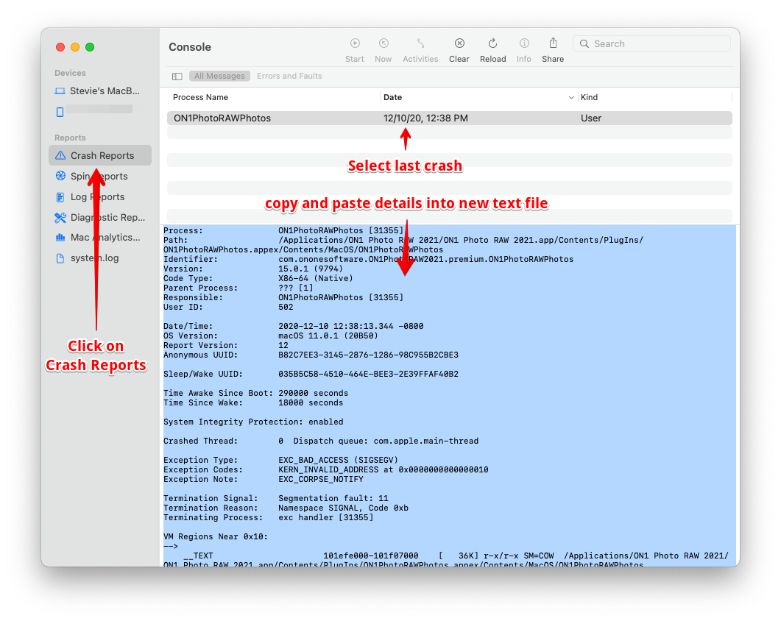Sort by the Kind column header
This screenshot has height=621, width=781.
coord(589,98)
